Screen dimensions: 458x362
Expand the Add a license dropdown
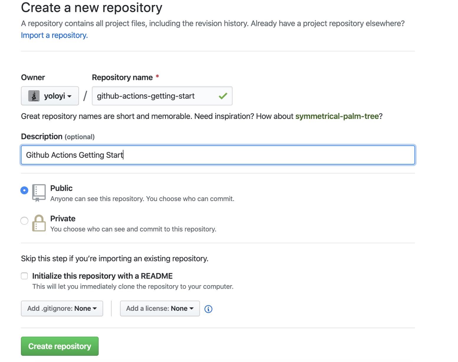[x=160, y=308]
